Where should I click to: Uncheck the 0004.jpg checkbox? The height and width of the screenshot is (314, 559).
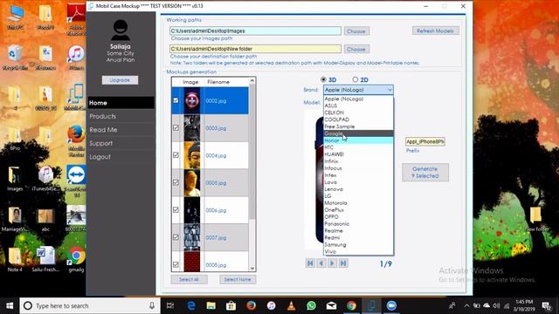pyautogui.click(x=176, y=155)
